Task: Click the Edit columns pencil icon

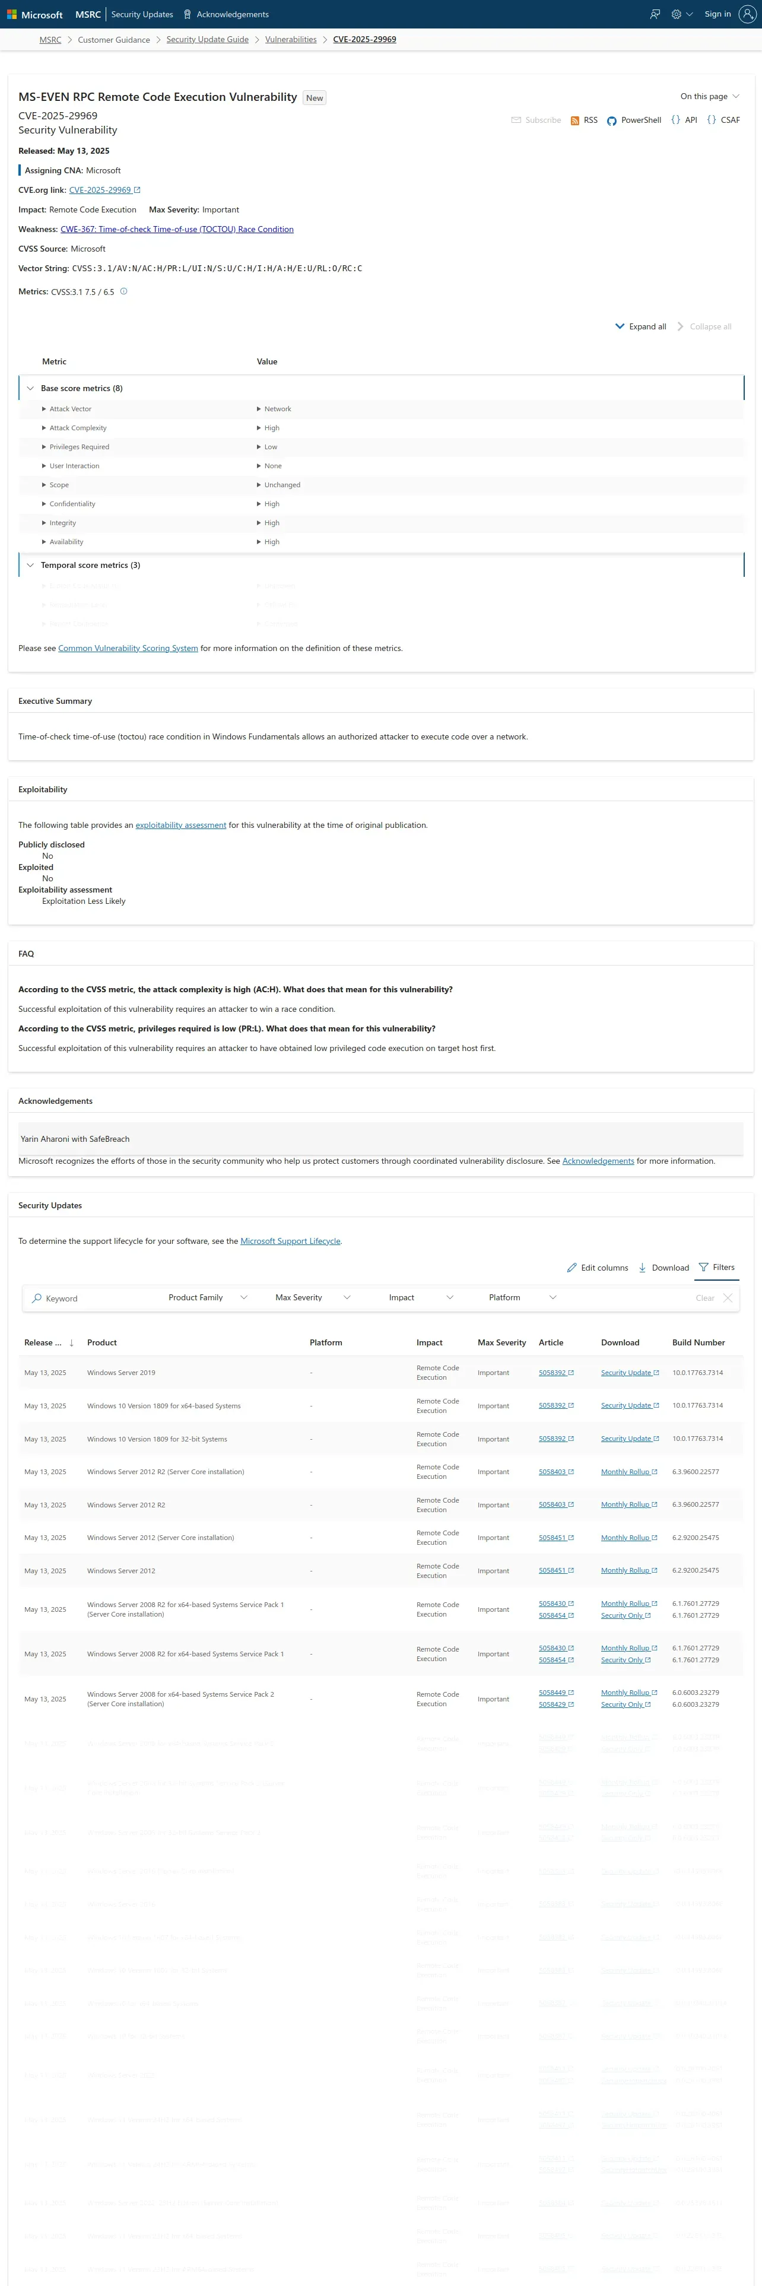Action: pos(572,1267)
